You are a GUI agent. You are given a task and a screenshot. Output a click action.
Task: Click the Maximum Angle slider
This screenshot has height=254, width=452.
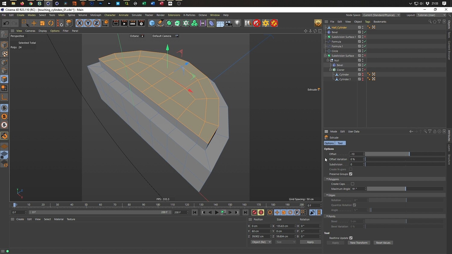405,189
